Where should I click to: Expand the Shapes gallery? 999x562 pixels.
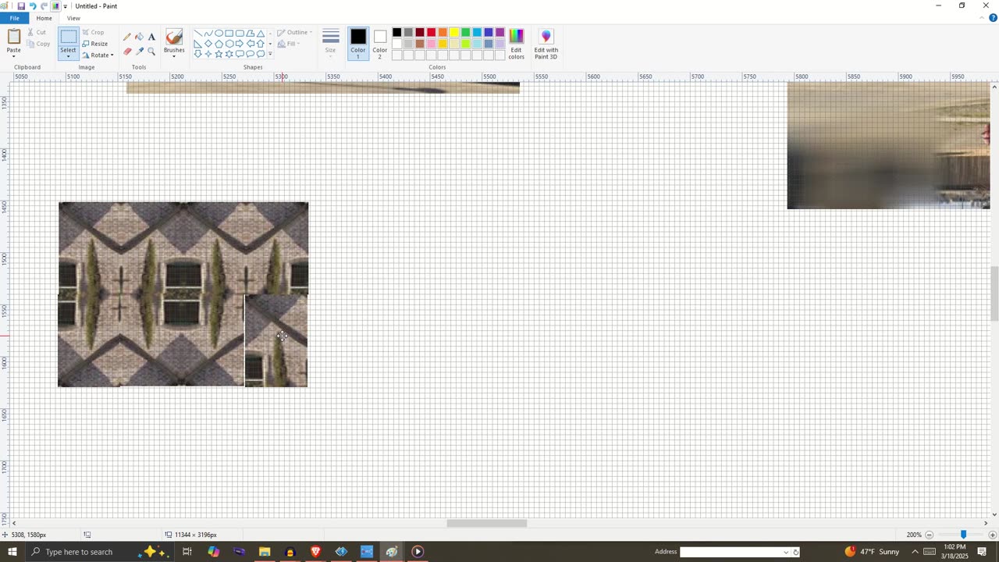click(270, 54)
